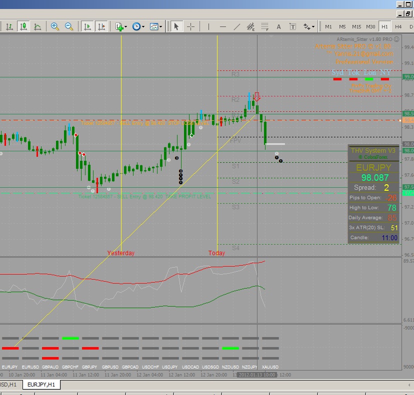414x395 pixels.
Task: Click the ARtemis_Sitter v1.80 PRO smiley
Action: coord(396,39)
